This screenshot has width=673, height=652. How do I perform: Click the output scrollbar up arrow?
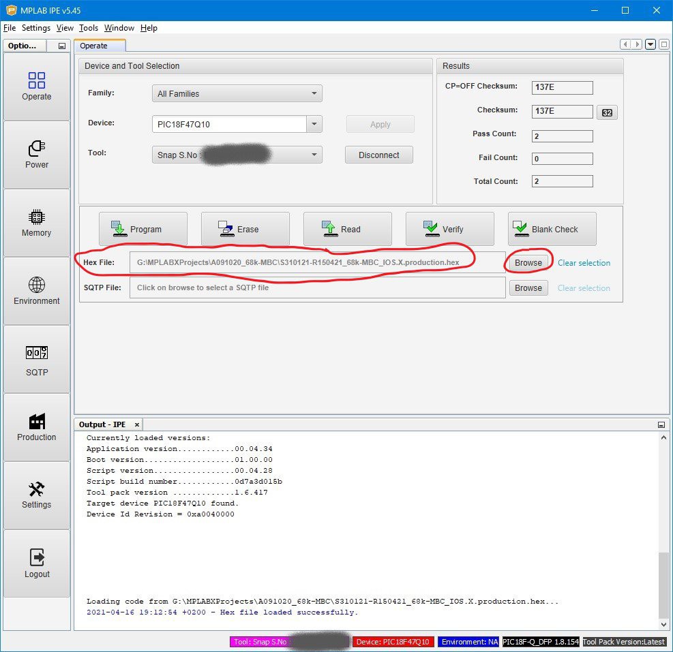tap(663, 437)
